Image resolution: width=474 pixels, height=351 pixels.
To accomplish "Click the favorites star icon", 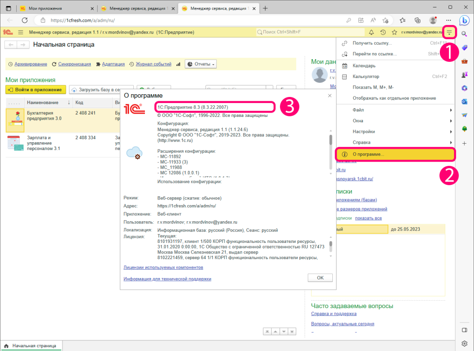I will point(394,32).
